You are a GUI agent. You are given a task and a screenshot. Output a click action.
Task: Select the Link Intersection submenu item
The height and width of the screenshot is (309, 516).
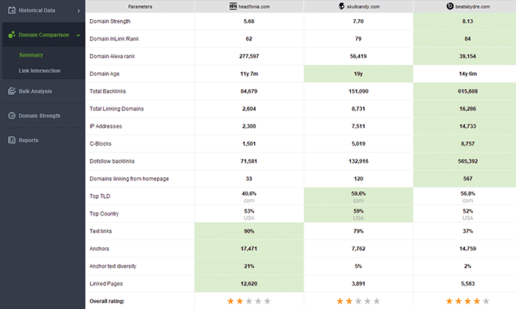pos(40,71)
